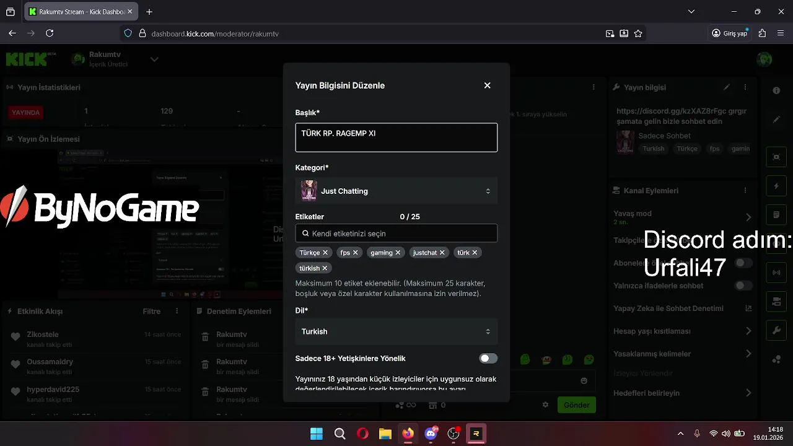Remove the gaming tag chip
This screenshot has height=446, width=793.
[x=398, y=253]
